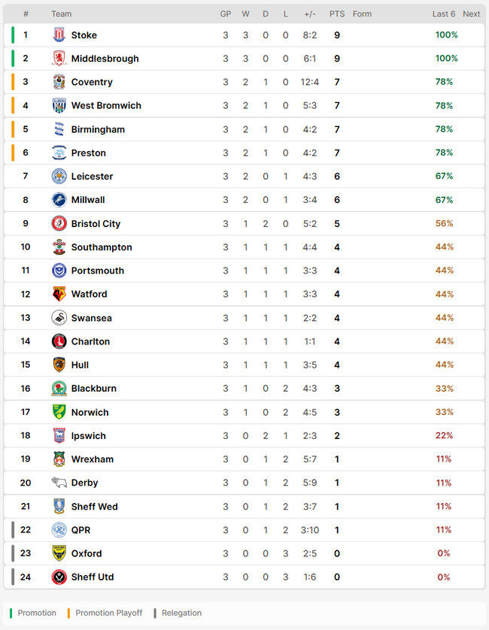This screenshot has height=630, width=489.
Task: Click the Middlesbrough club crest icon
Action: coord(59,59)
